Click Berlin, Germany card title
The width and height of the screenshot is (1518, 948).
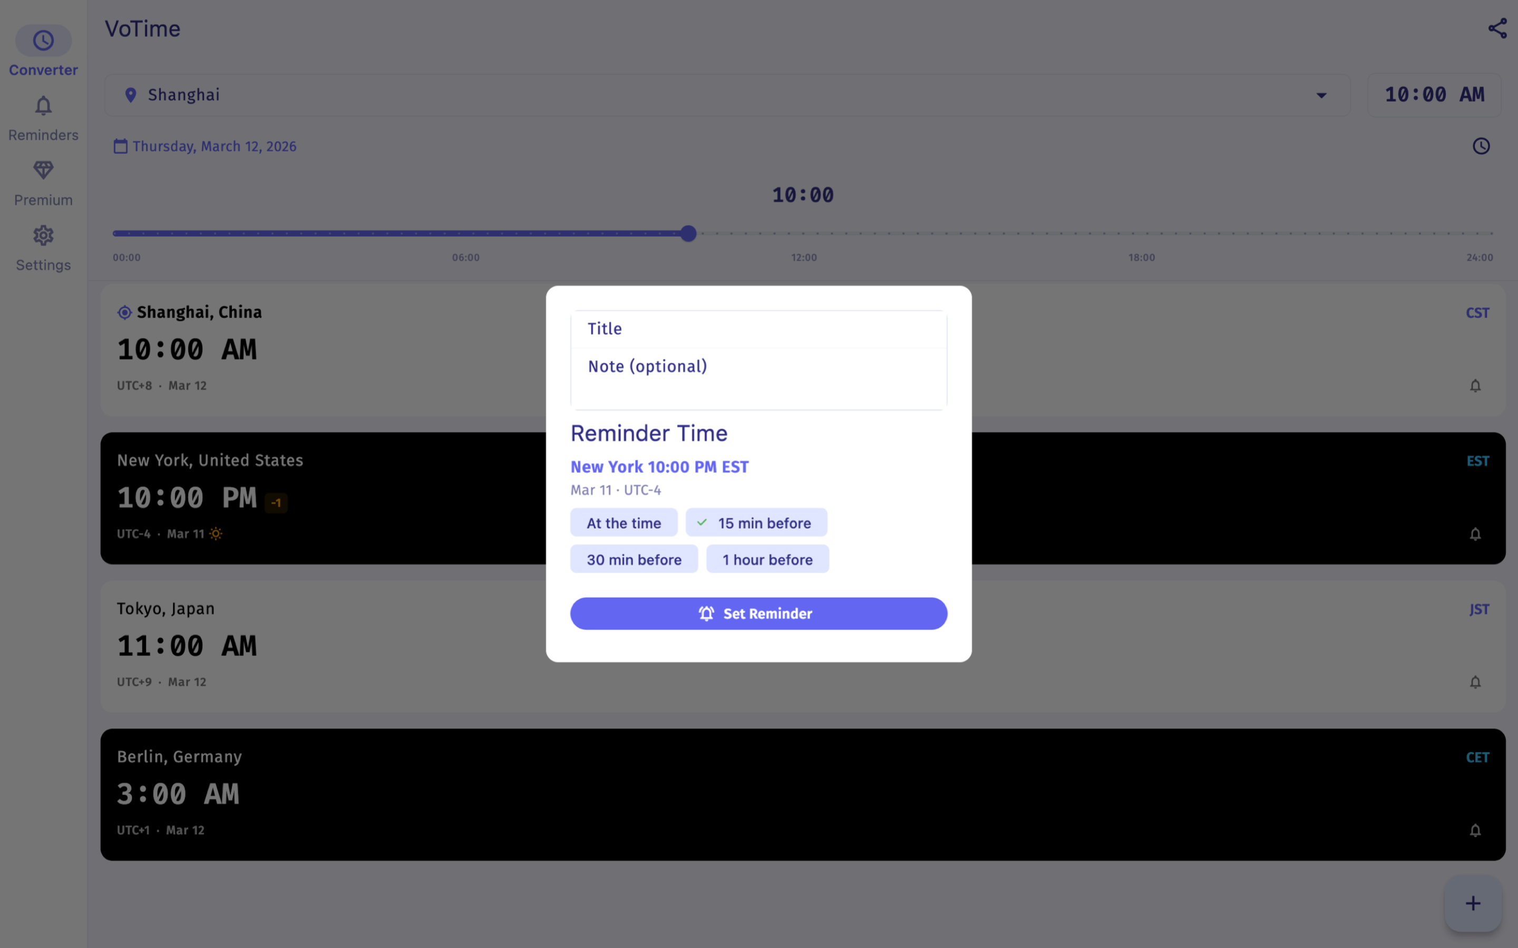[179, 757]
